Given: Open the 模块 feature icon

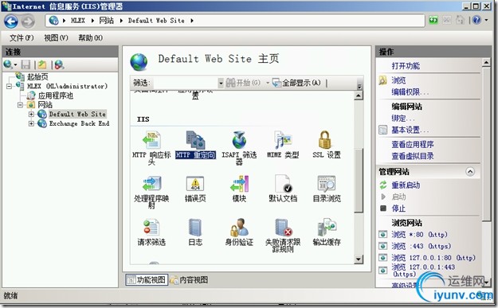Looking at the screenshot, I should pos(239,184).
